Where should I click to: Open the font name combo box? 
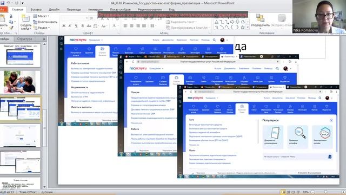click(x=75, y=18)
